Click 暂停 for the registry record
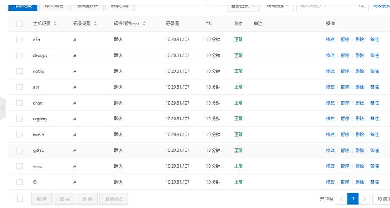 pos(345,119)
